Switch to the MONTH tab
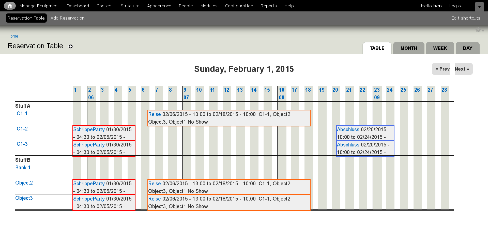 [x=409, y=48]
